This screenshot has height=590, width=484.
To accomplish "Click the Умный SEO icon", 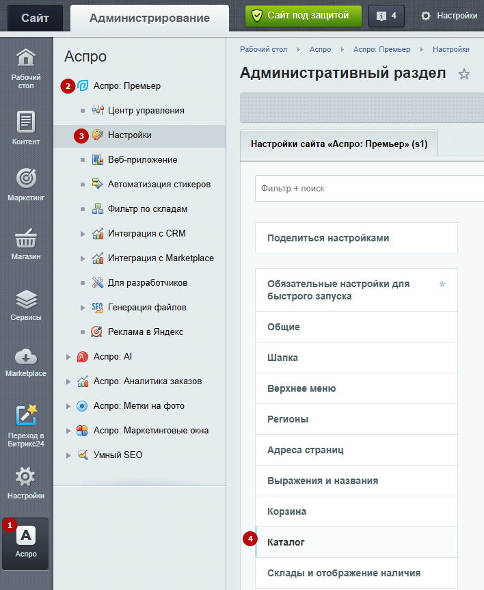I will (x=83, y=455).
